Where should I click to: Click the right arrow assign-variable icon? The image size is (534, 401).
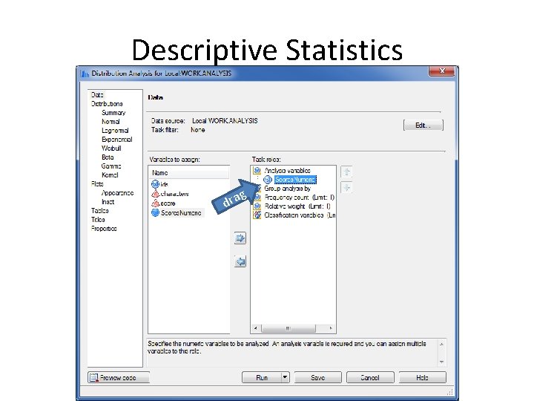240,238
